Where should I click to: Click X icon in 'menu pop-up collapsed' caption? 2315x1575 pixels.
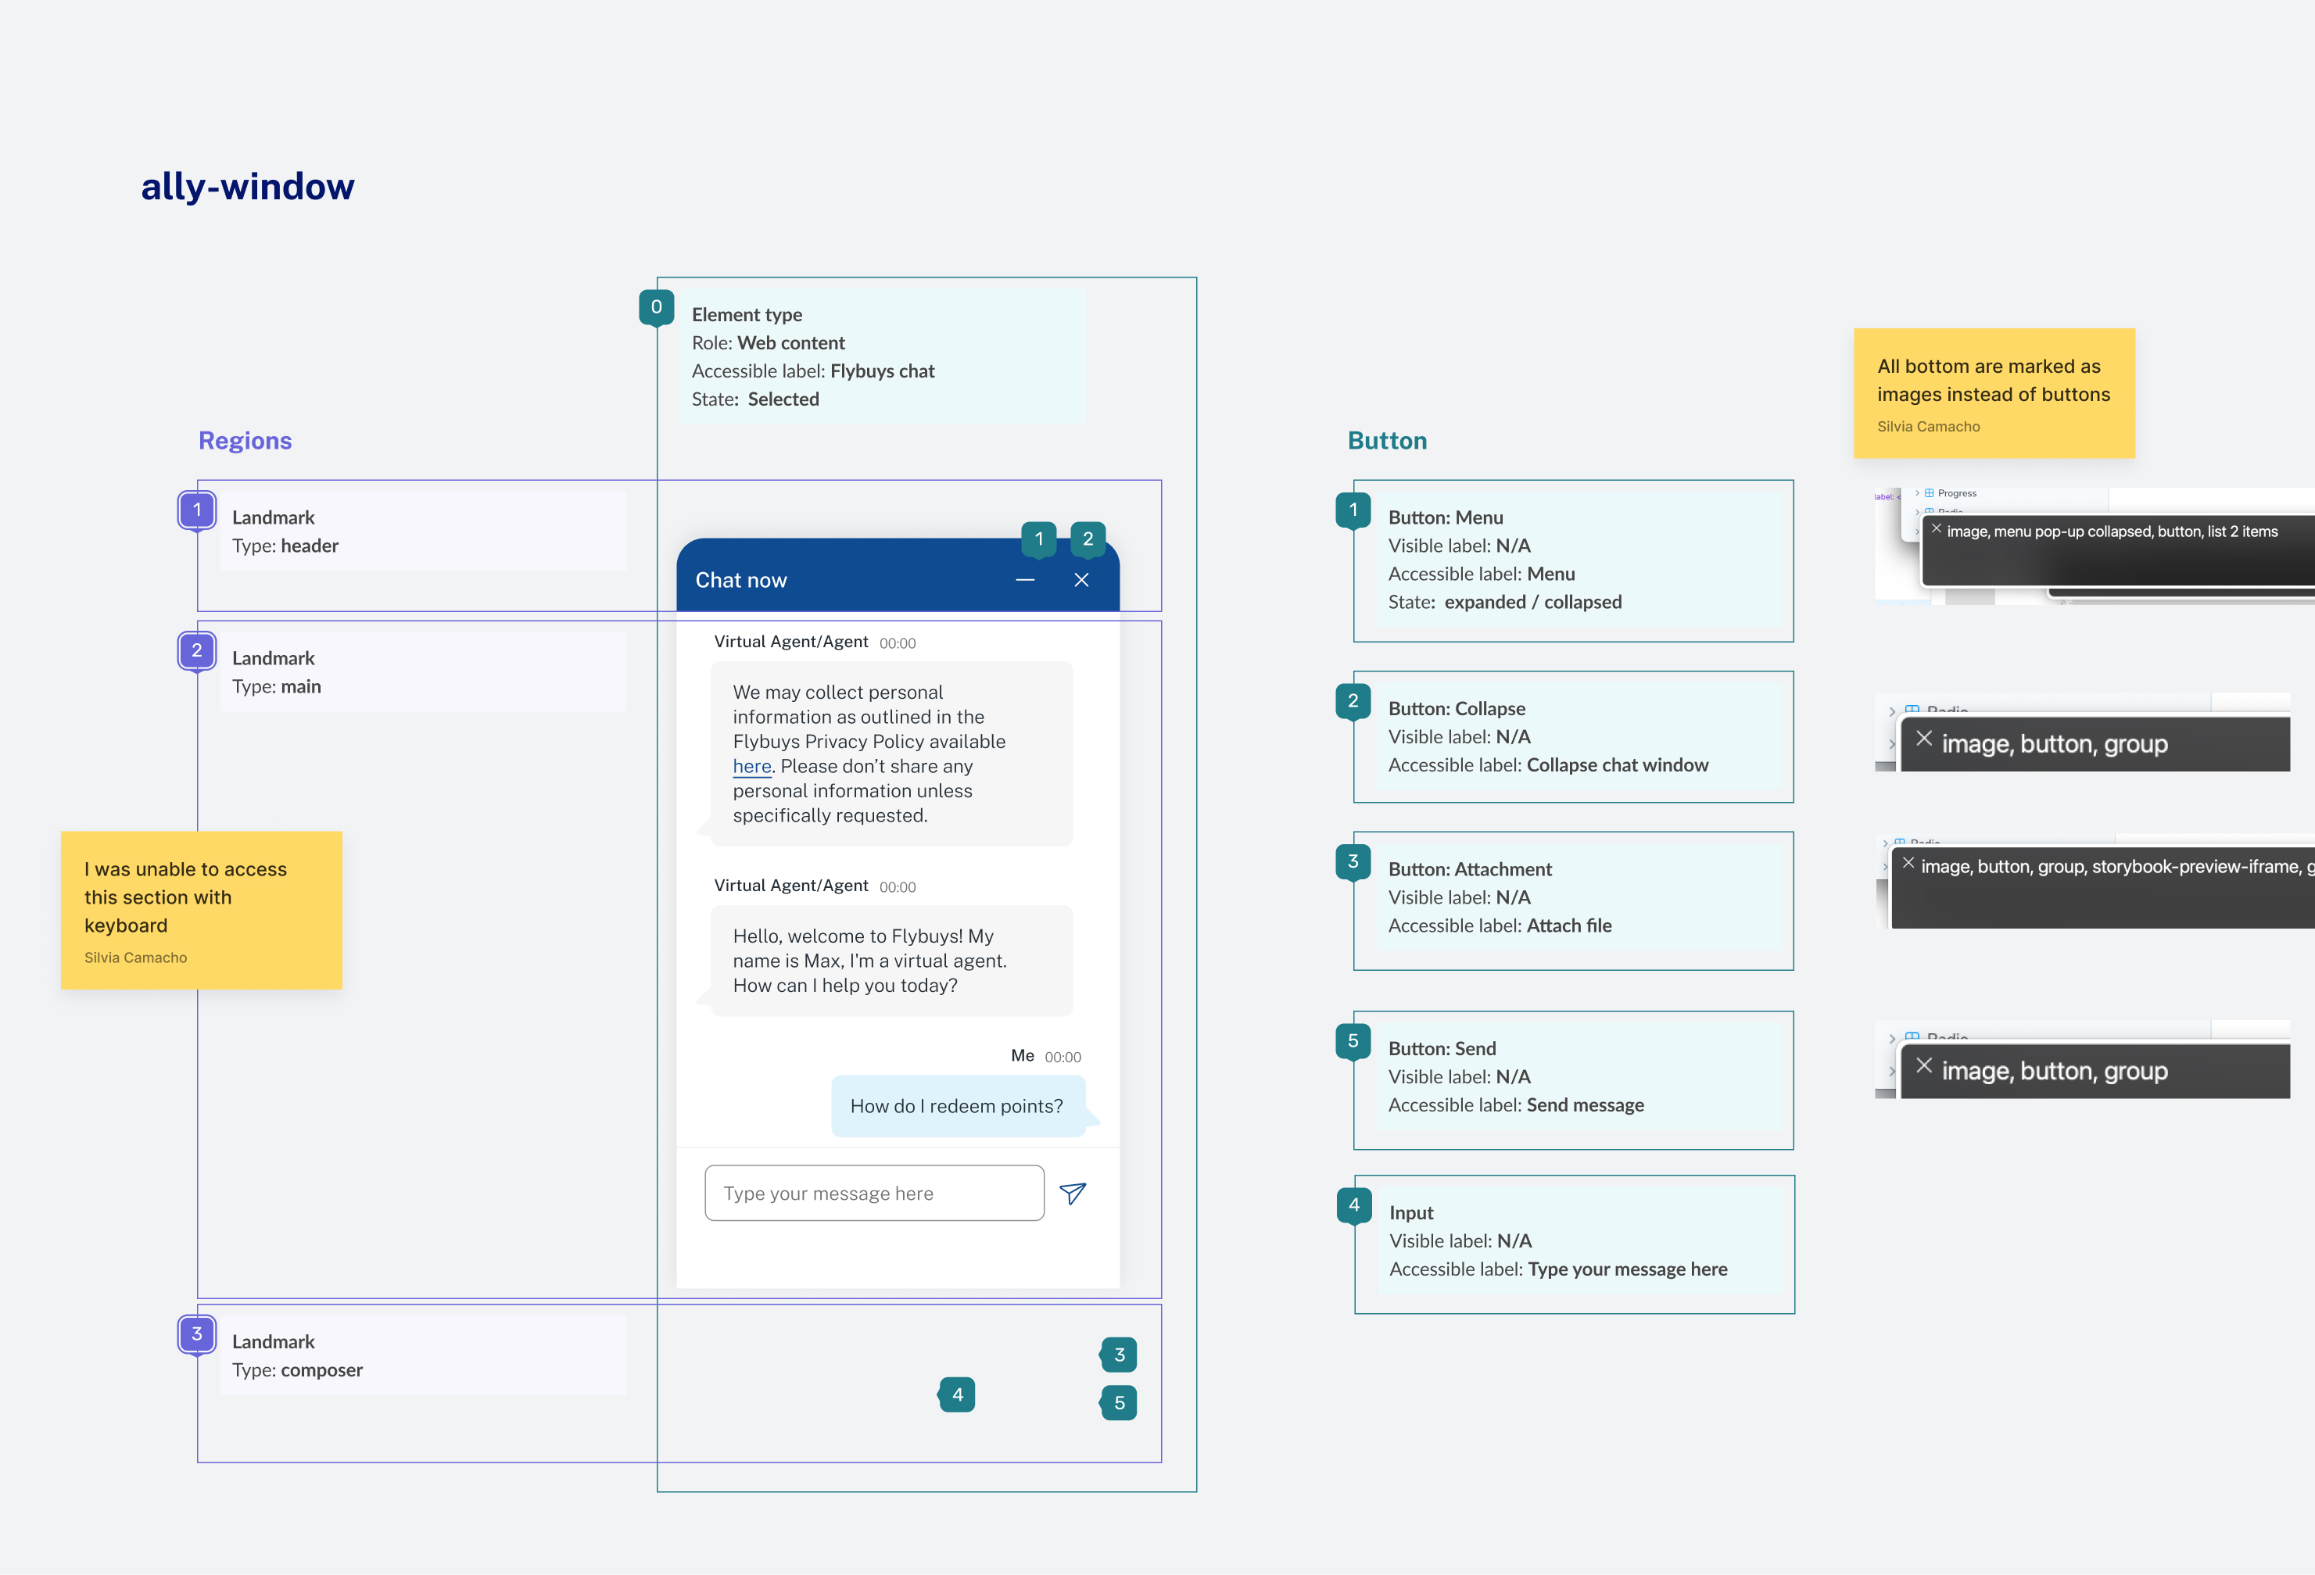tap(1937, 530)
